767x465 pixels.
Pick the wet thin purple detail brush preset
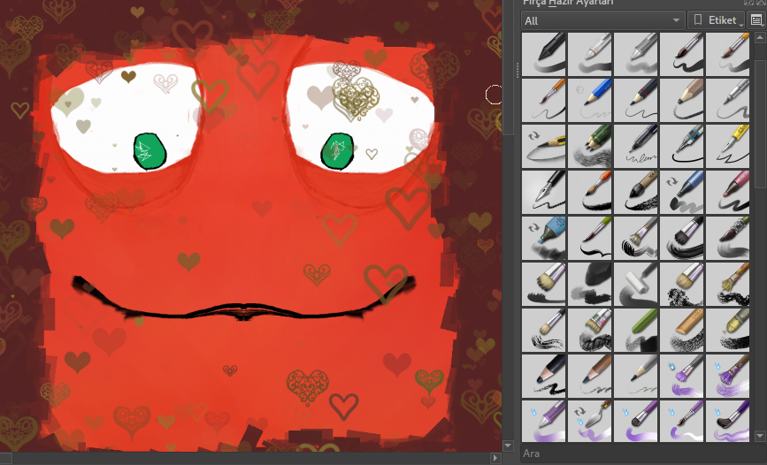(x=682, y=421)
